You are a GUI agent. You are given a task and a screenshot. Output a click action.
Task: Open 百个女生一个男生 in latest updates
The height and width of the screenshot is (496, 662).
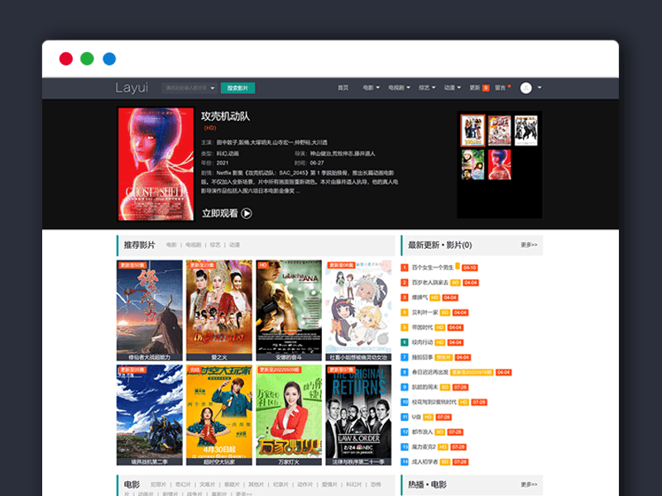click(433, 268)
